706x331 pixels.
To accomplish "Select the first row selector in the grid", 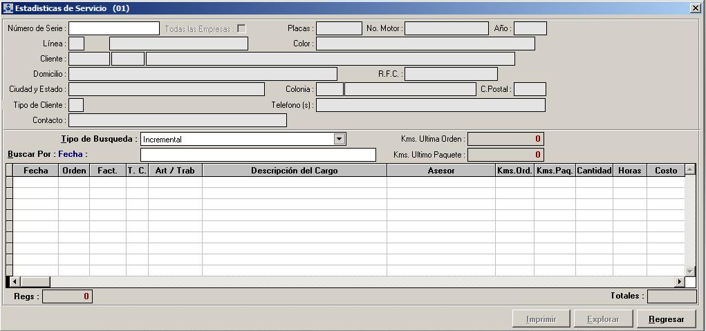I will click(9, 182).
